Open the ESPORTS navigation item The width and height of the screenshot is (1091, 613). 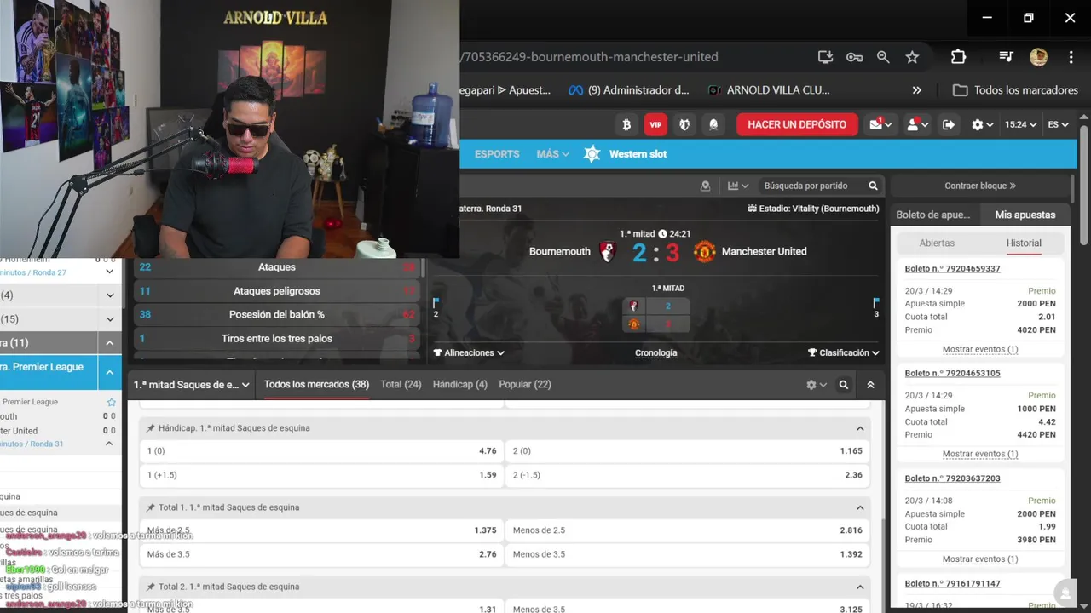497,154
